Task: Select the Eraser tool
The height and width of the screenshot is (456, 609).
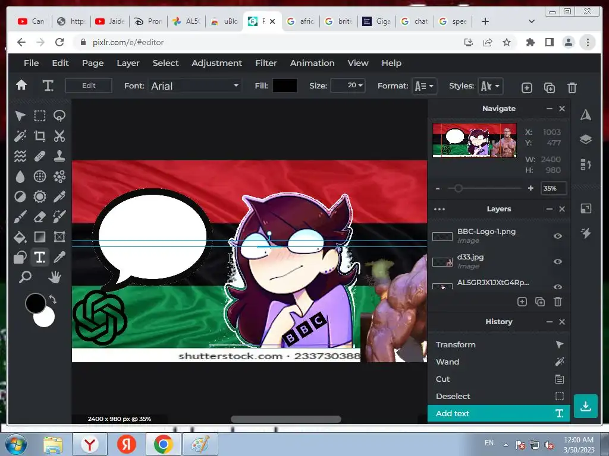Action: coord(40,217)
